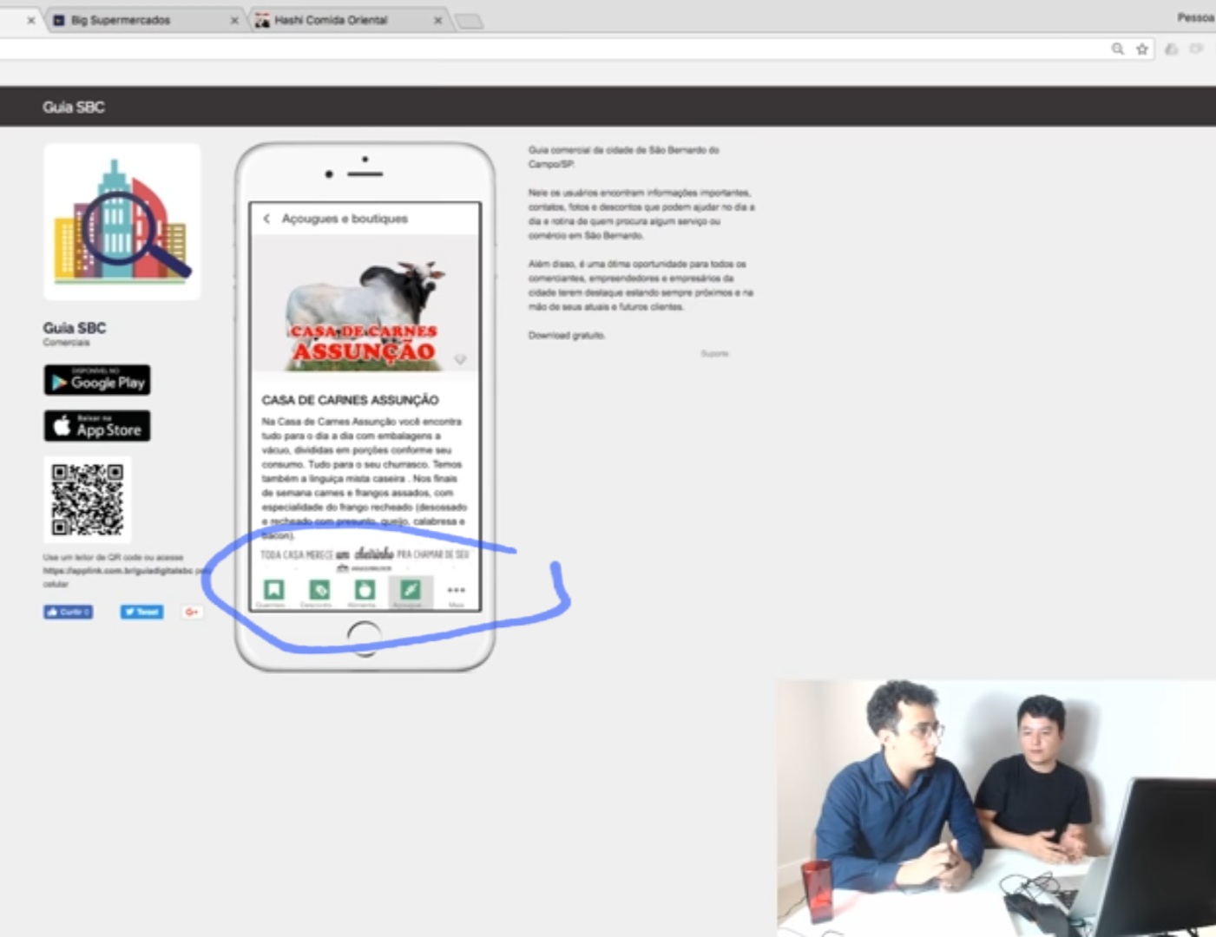Click the 'Download gratuito.' text
The width and height of the screenshot is (1216, 937).
567,336
